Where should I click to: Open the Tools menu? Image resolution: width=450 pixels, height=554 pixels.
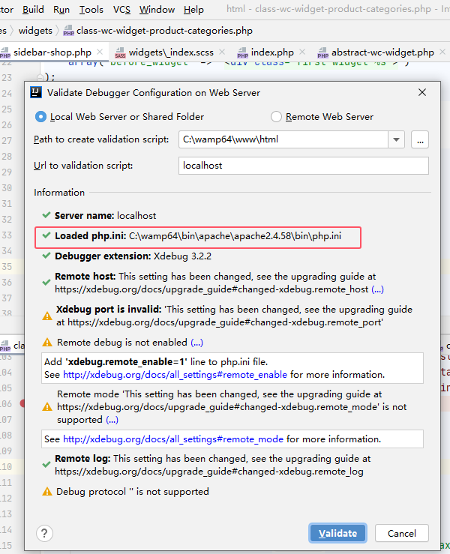click(91, 10)
